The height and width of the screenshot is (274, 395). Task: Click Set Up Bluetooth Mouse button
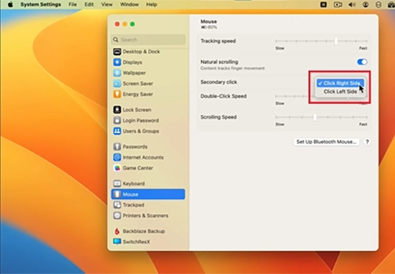pos(327,142)
